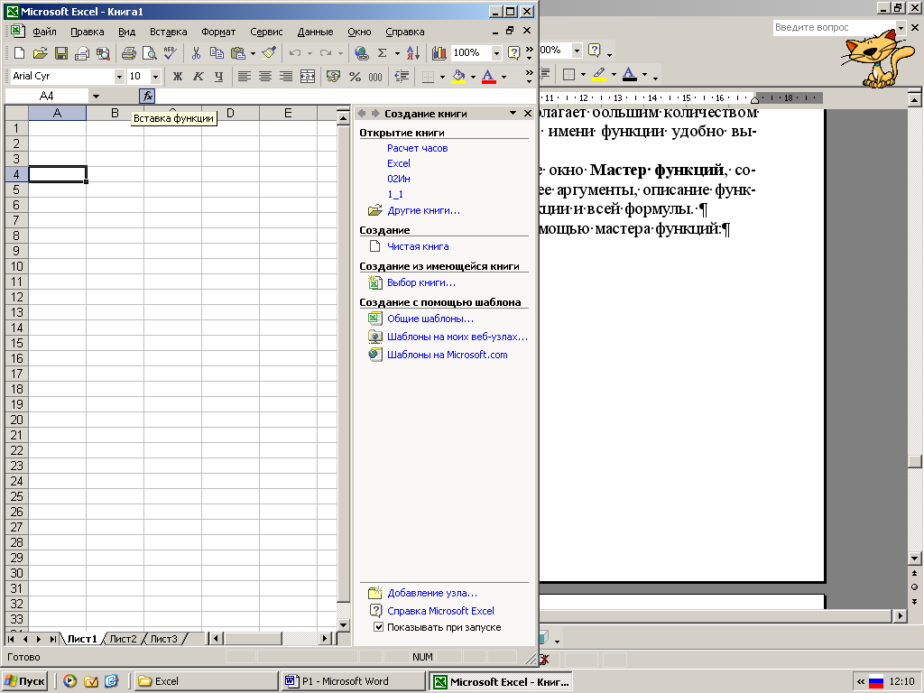924x693 pixels.
Task: Click the Fill Color paint bucket in Excel
Action: pyautogui.click(x=459, y=76)
